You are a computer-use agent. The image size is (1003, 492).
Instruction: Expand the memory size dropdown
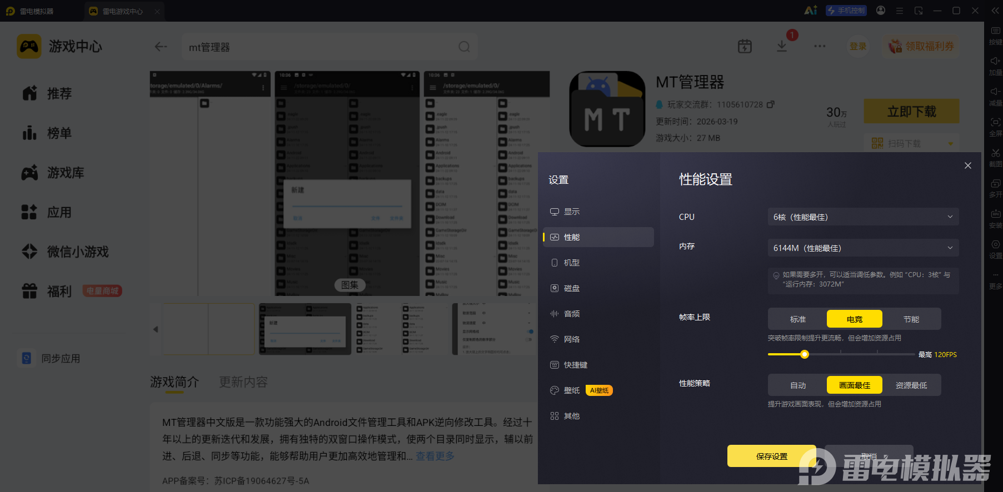click(x=863, y=248)
